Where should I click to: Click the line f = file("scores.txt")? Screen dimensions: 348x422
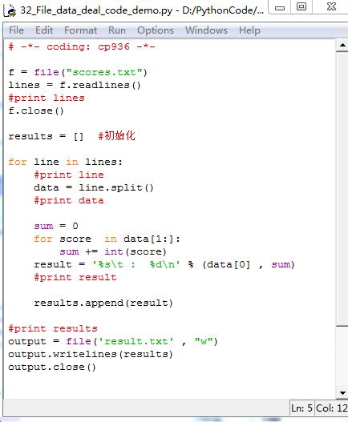tap(78, 72)
